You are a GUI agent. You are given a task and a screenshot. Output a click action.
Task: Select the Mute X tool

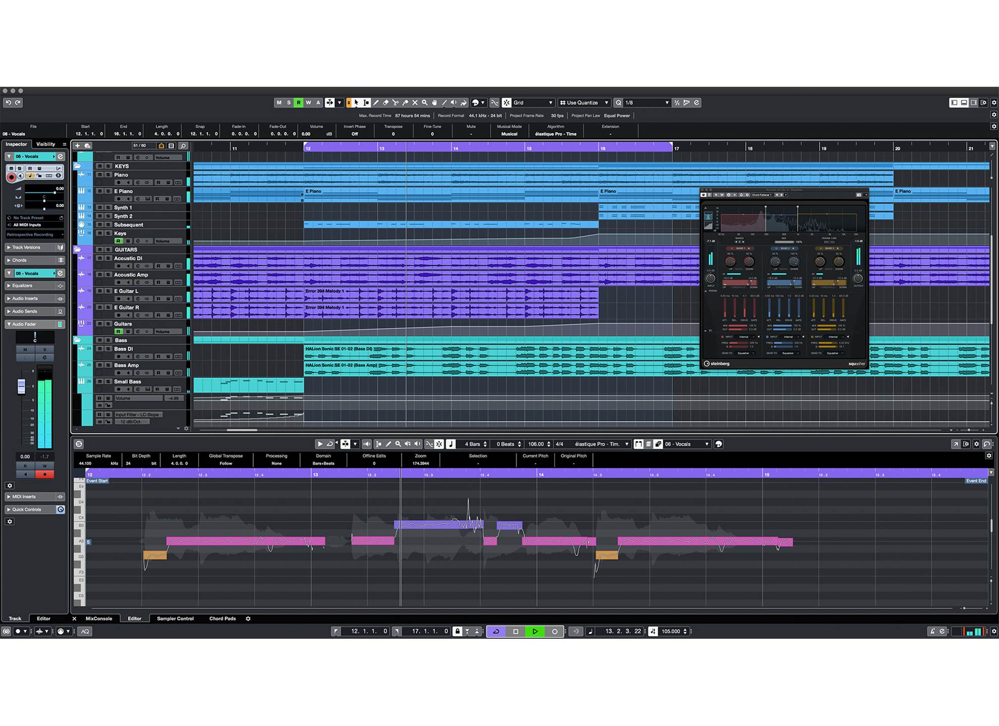[x=415, y=102]
